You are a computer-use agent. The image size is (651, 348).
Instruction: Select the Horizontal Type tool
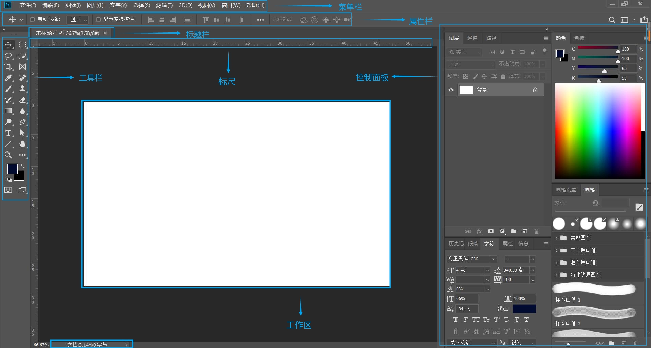click(8, 133)
